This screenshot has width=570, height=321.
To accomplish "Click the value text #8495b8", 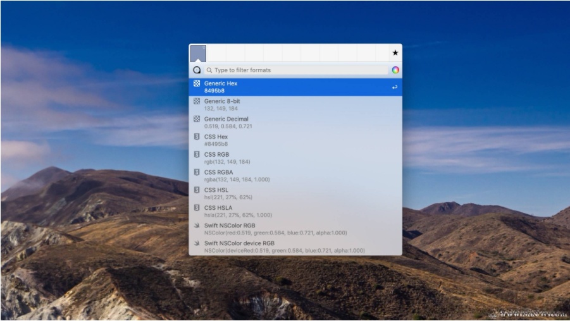I will 216,144.
